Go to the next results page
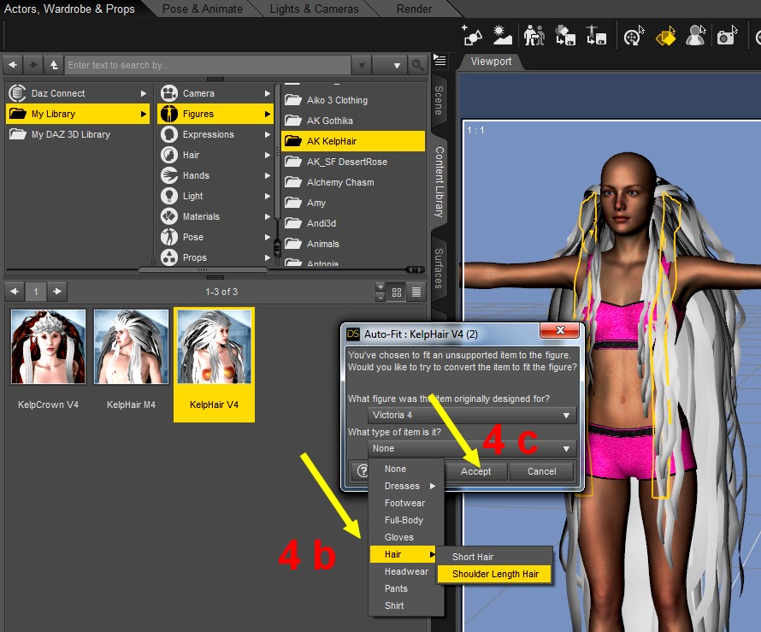Viewport: 761px width, 632px height. tap(57, 292)
